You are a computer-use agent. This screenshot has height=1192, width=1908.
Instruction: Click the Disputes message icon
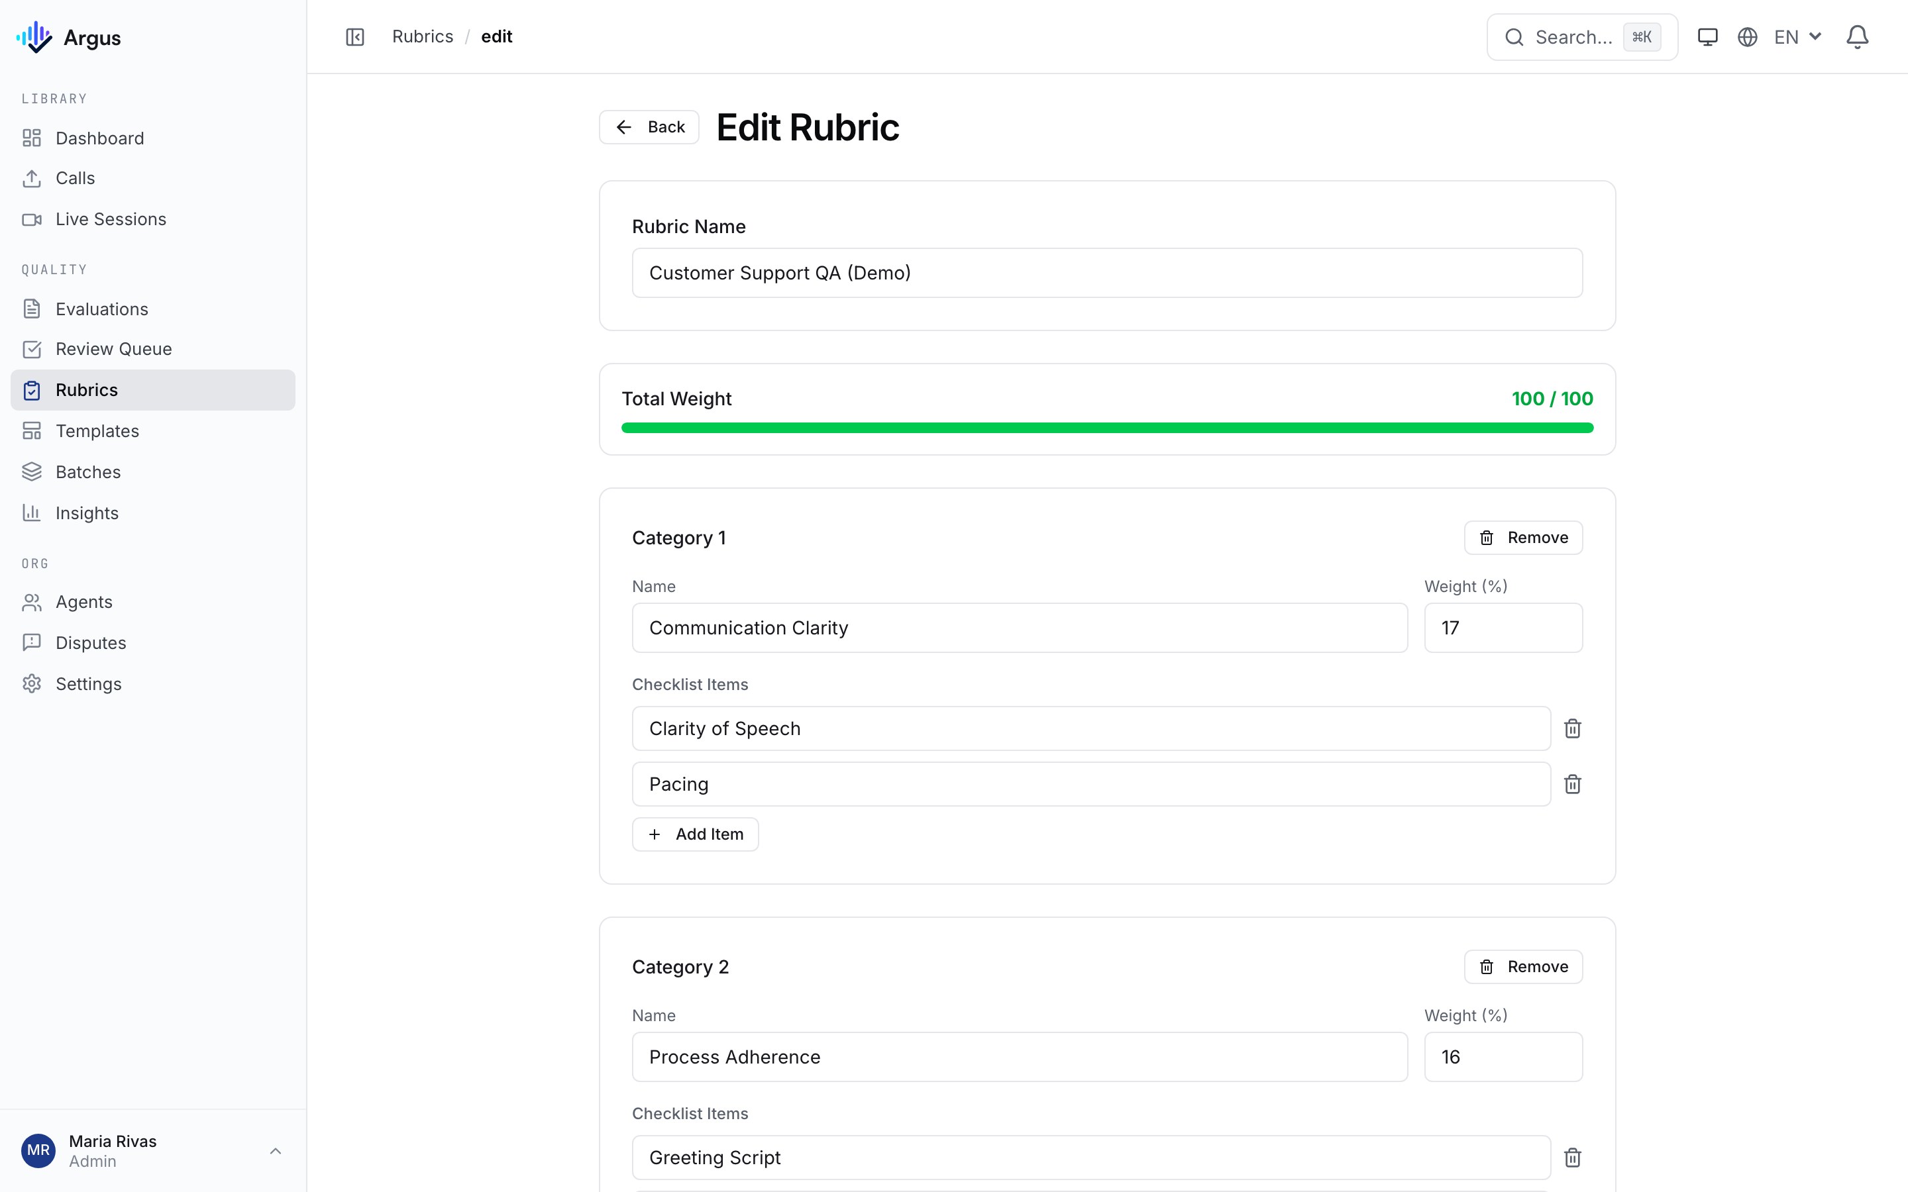(x=32, y=643)
